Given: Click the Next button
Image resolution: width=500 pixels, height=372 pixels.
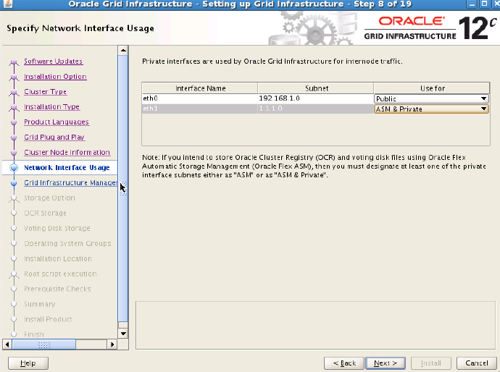Looking at the screenshot, I should click(x=386, y=363).
